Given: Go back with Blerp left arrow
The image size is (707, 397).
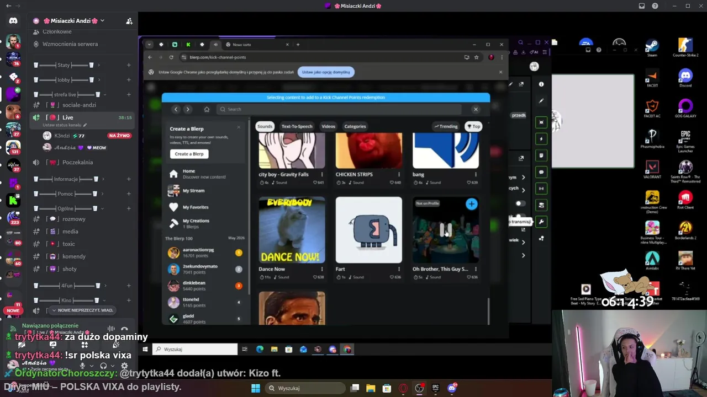Looking at the screenshot, I should 176,109.
